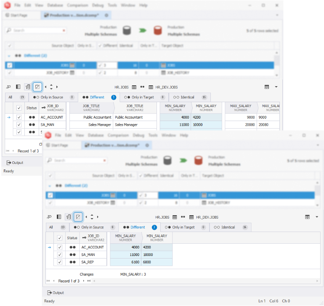The image size is (324, 306).
Task: Click the red target database cylinder in the front window
Action: 198,161
